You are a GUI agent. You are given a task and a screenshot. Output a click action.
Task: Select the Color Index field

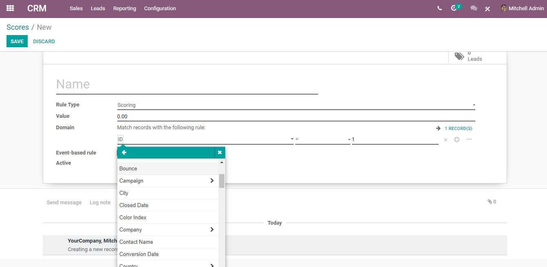click(168, 217)
